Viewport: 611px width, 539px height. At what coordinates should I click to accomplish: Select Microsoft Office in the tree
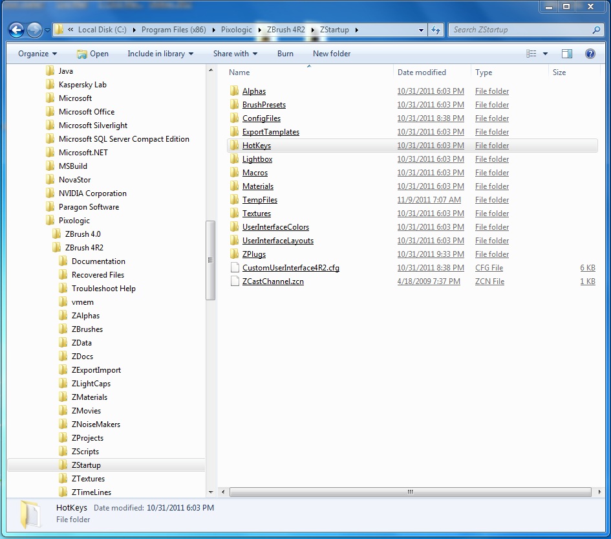pyautogui.click(x=87, y=112)
